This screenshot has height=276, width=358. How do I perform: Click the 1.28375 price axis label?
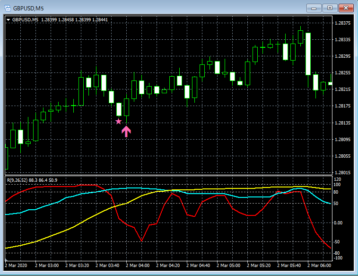342,23
